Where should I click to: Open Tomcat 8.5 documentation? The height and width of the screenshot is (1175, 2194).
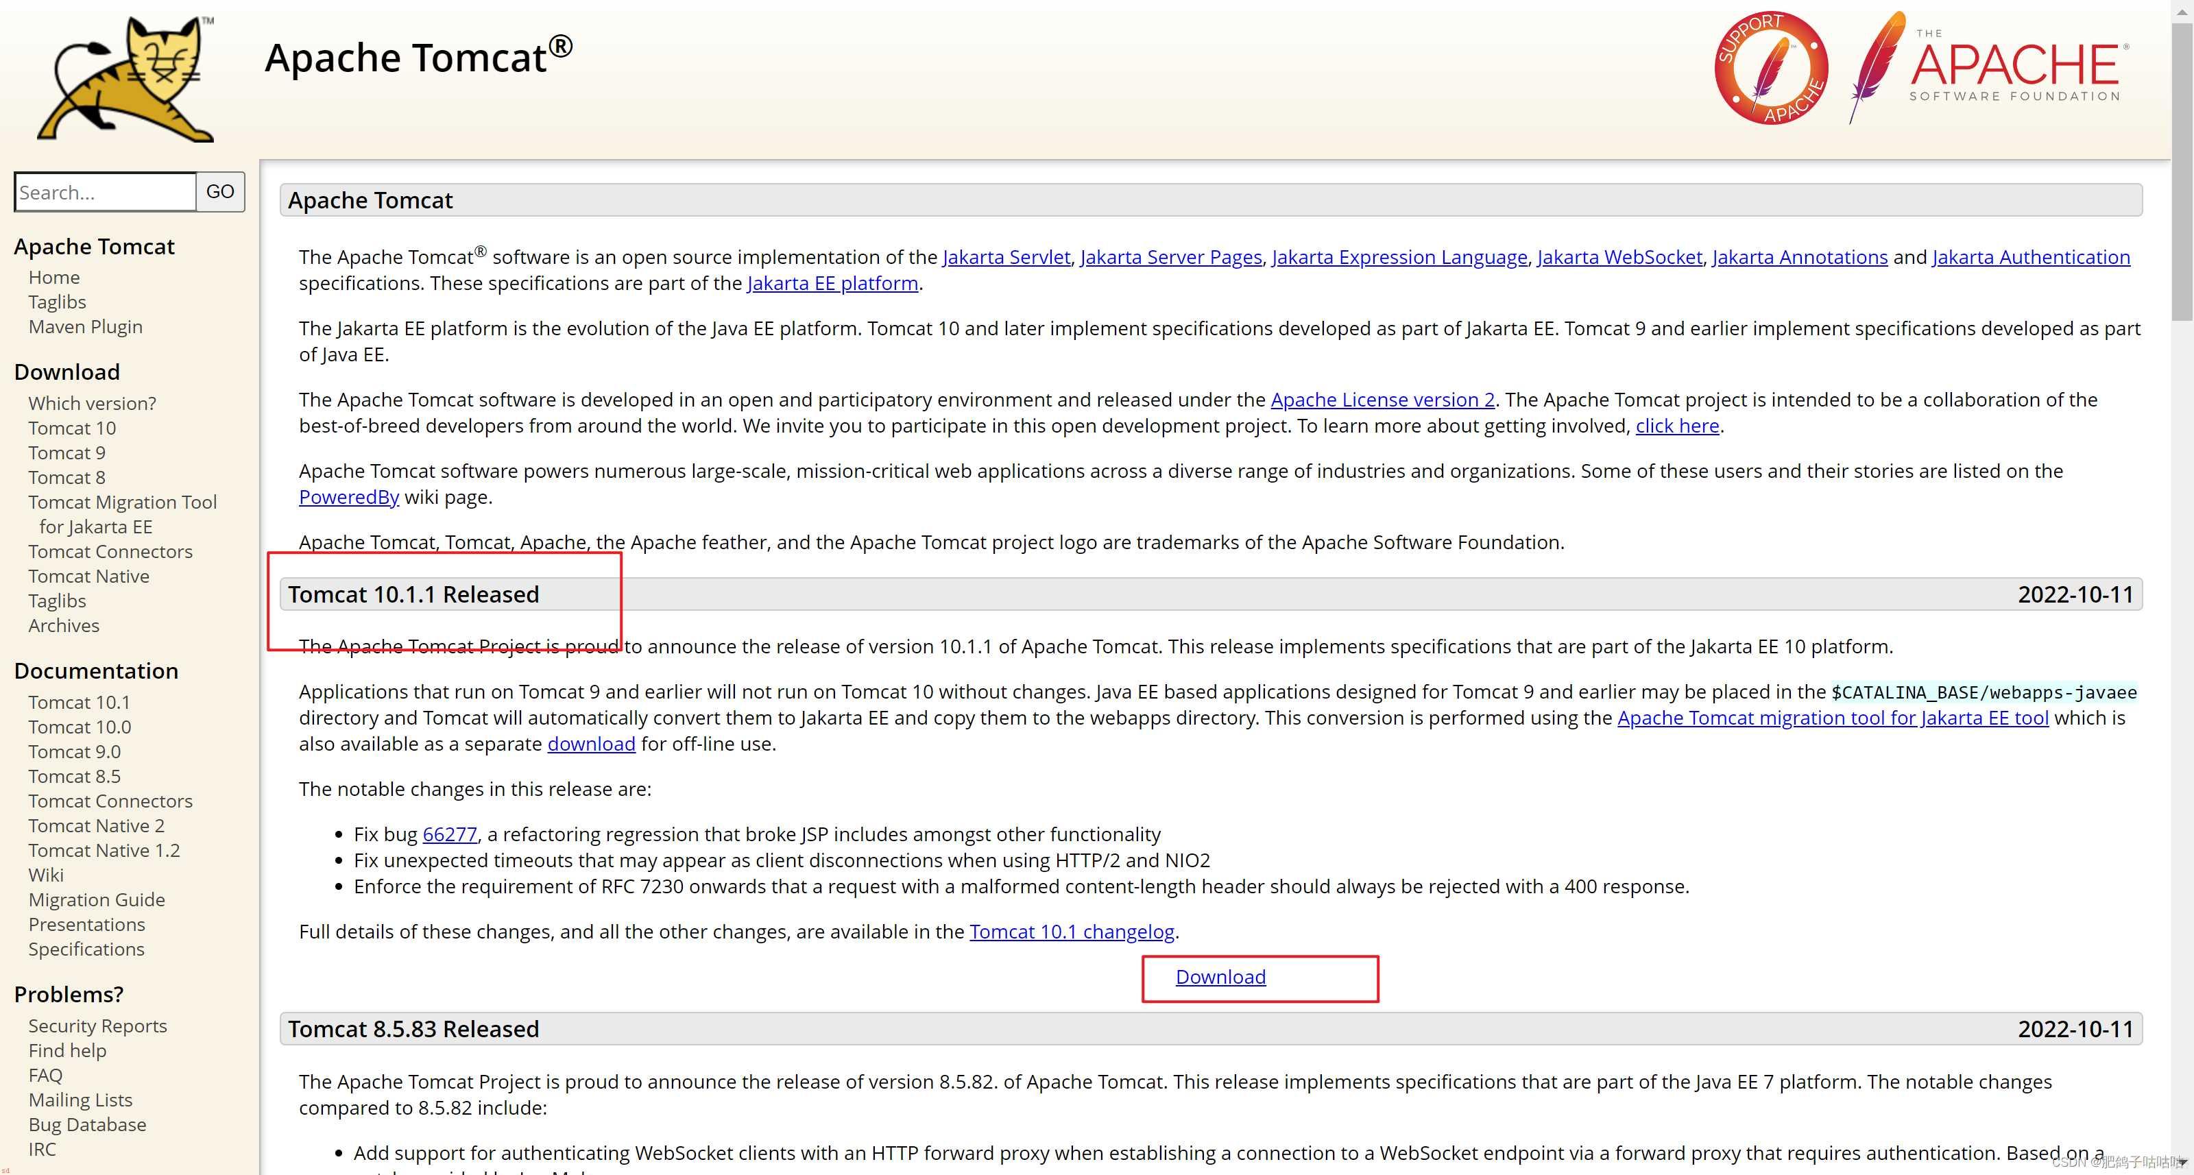[74, 777]
